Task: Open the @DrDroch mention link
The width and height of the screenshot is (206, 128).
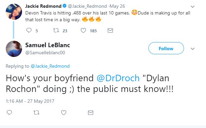Action: [118, 78]
